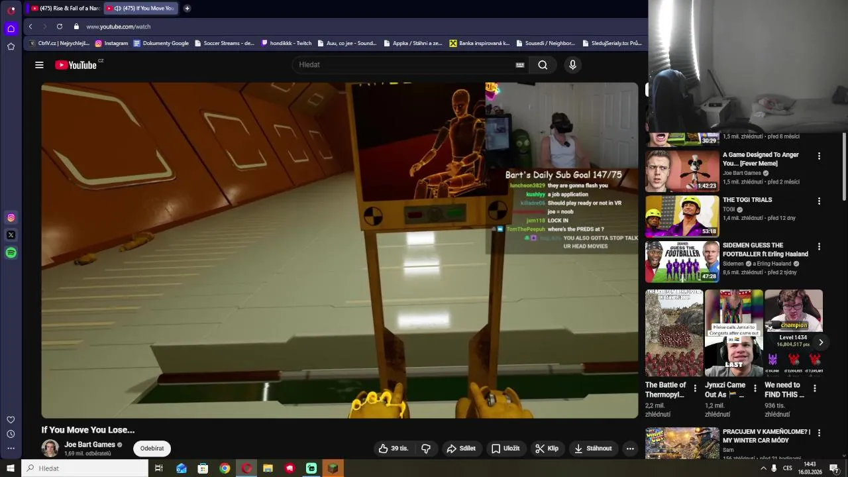Open Task View on taskbar

[159, 468]
